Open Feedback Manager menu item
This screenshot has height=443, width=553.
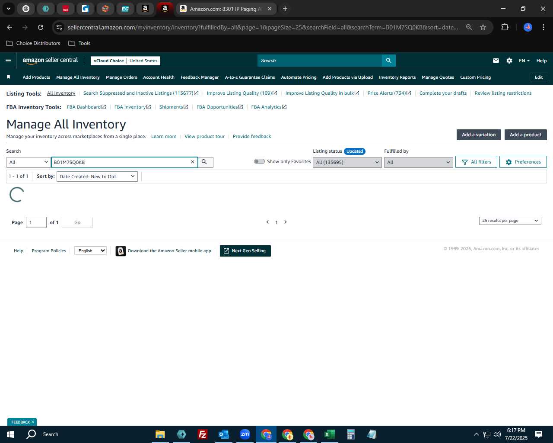tap(200, 77)
